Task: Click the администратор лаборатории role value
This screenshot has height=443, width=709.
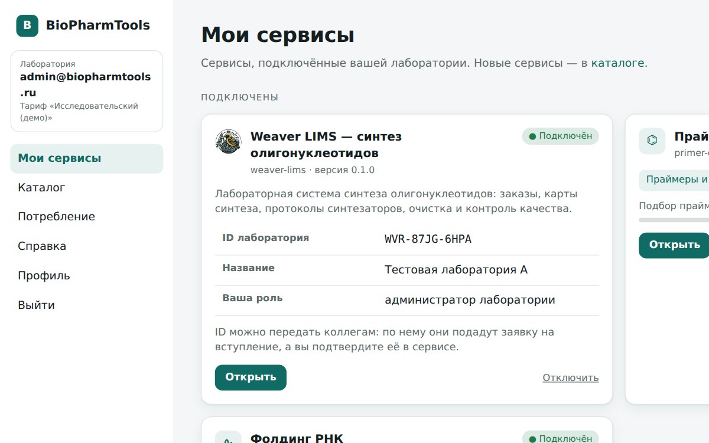Action: click(470, 300)
